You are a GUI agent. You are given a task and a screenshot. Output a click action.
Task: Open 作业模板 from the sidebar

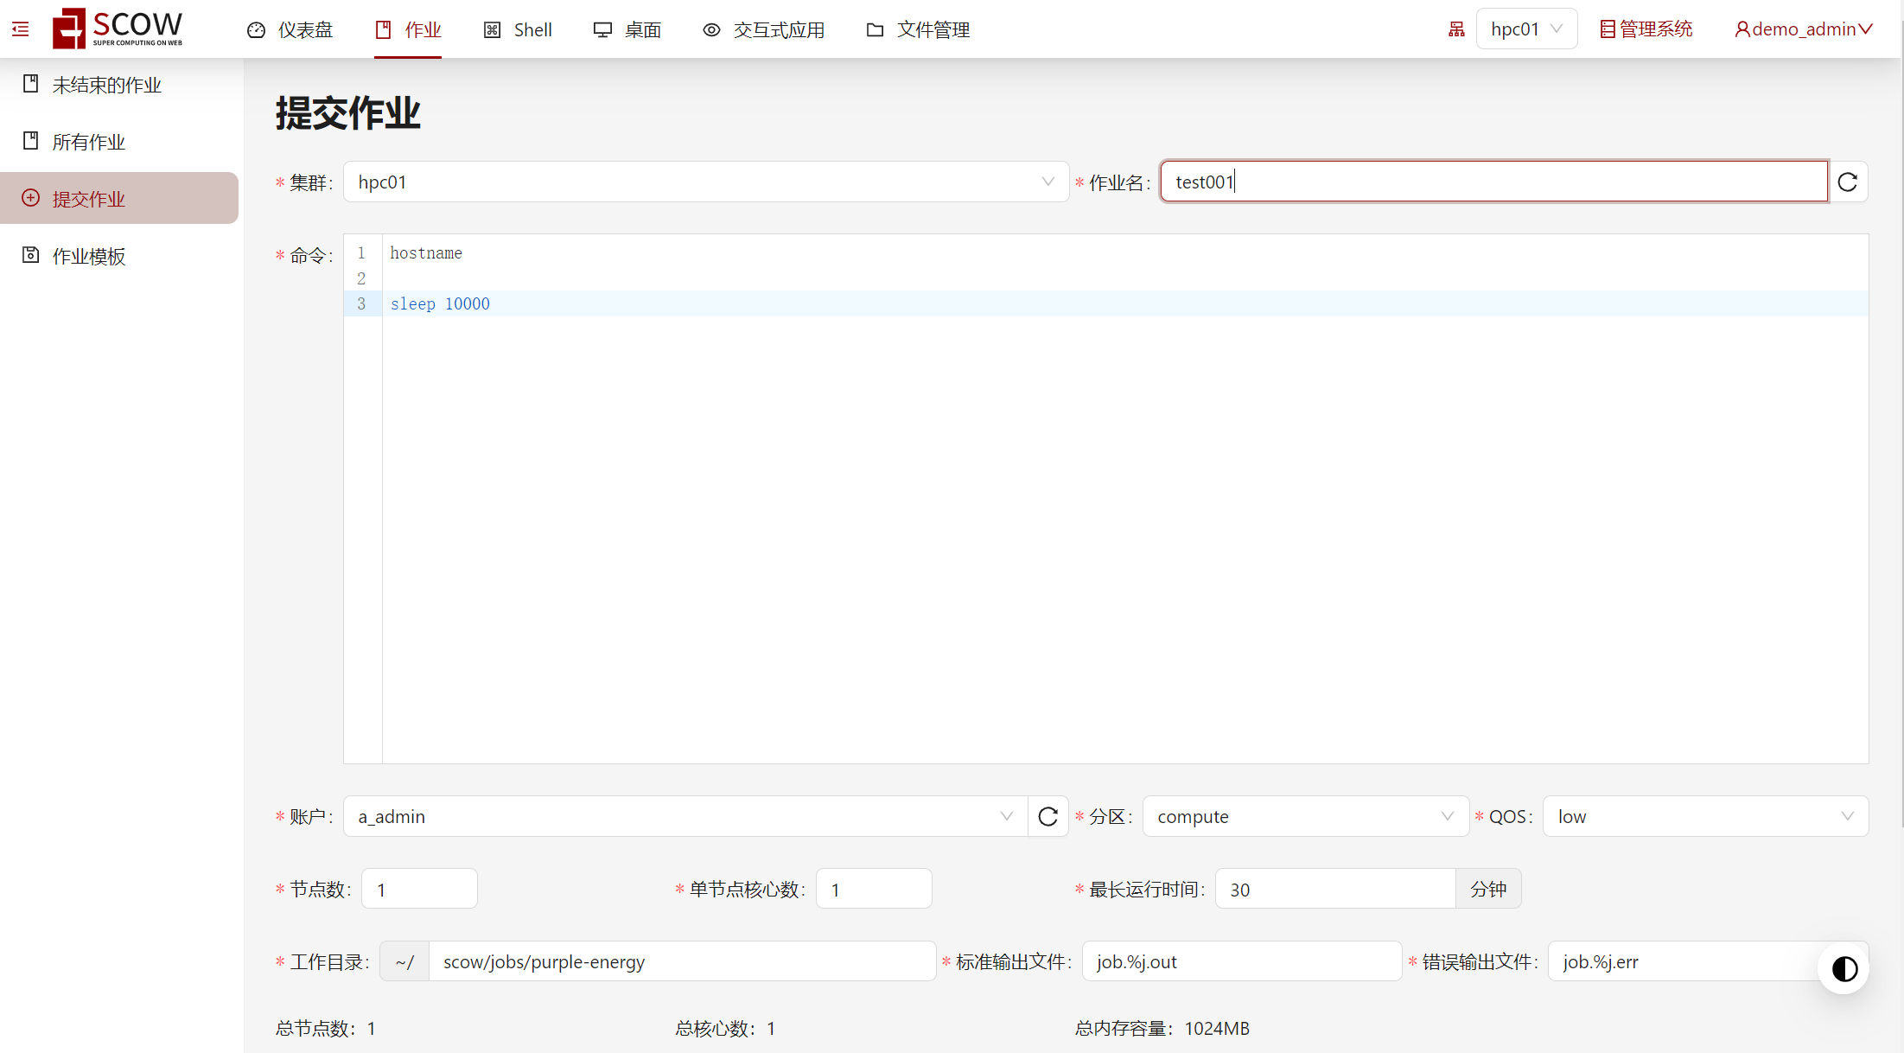(88, 256)
